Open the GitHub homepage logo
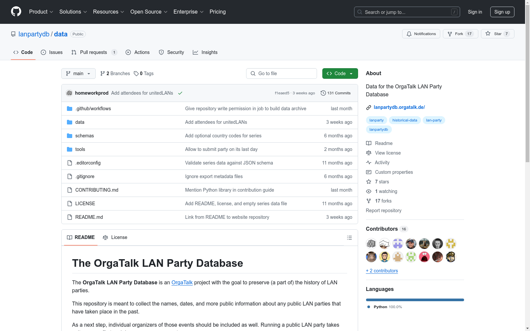The width and height of the screenshot is (530, 331). 16,12
